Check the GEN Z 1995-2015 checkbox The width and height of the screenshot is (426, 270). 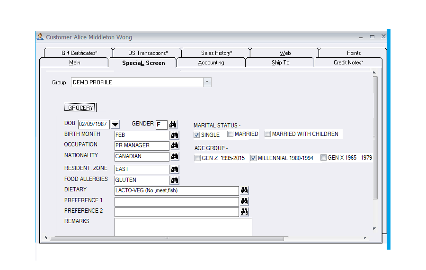click(198, 158)
